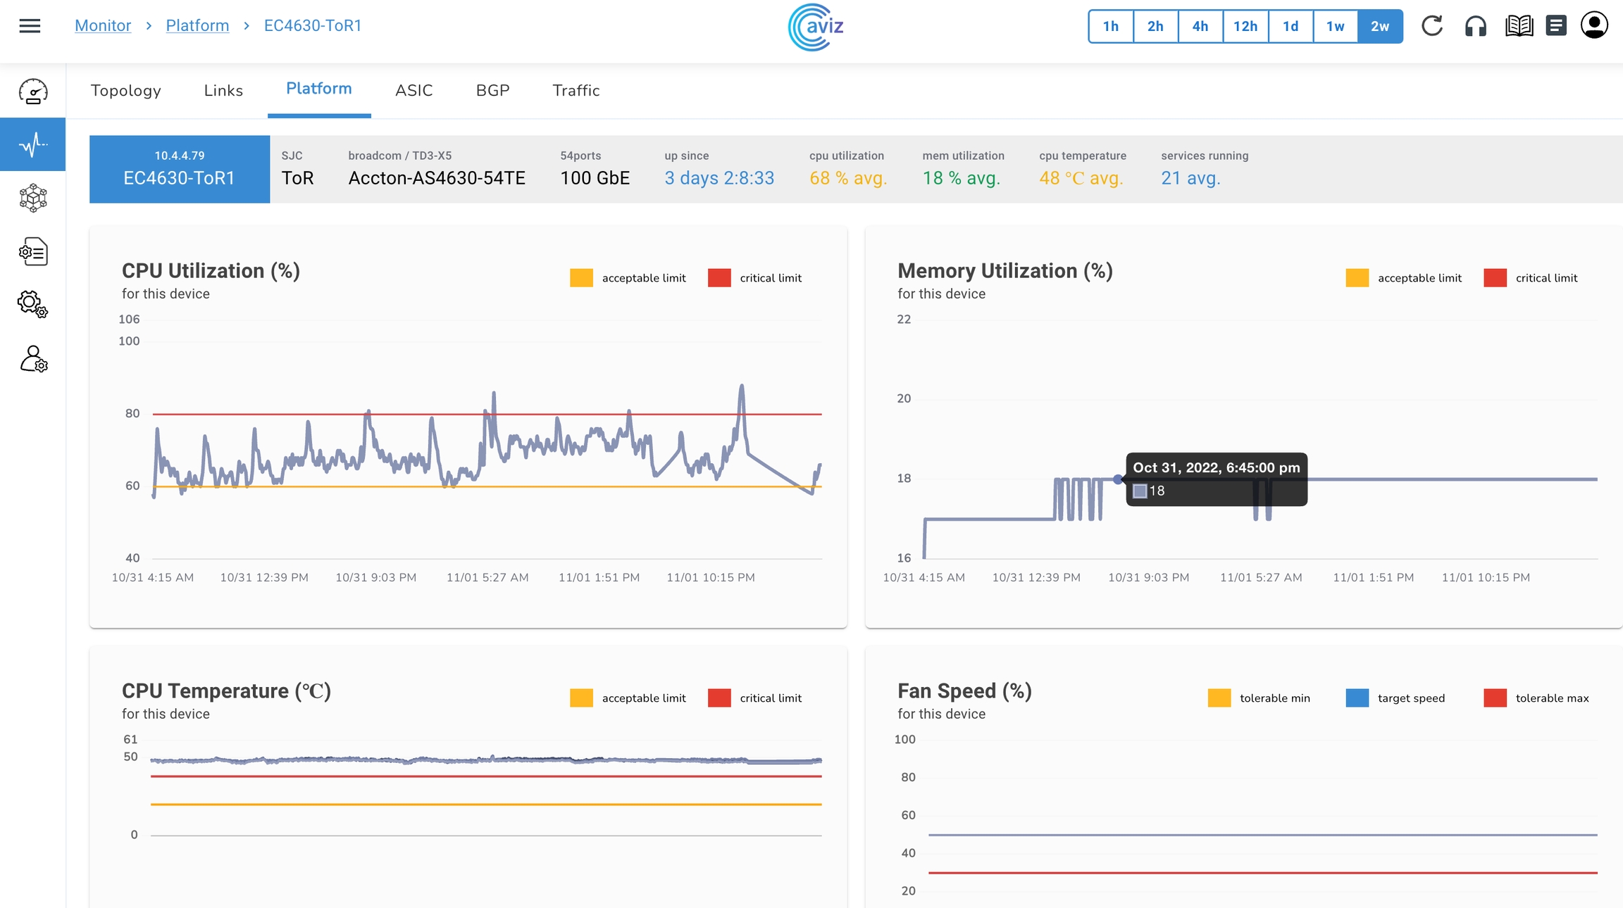Select the 12h time range
Screen dimensions: 1623x908
tap(1245, 26)
